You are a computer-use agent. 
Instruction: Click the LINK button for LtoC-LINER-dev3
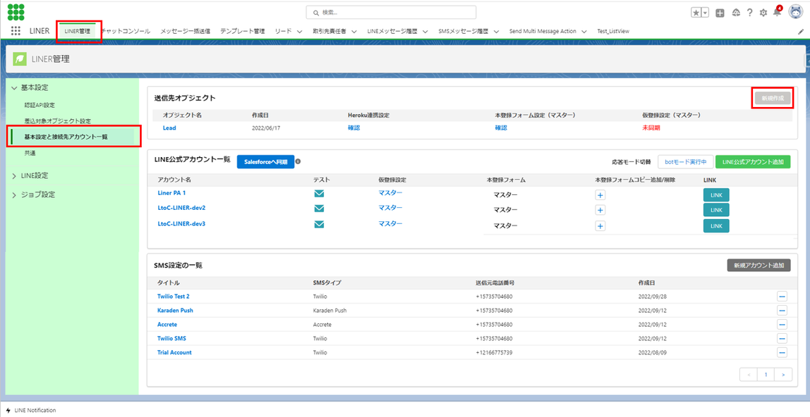716,226
